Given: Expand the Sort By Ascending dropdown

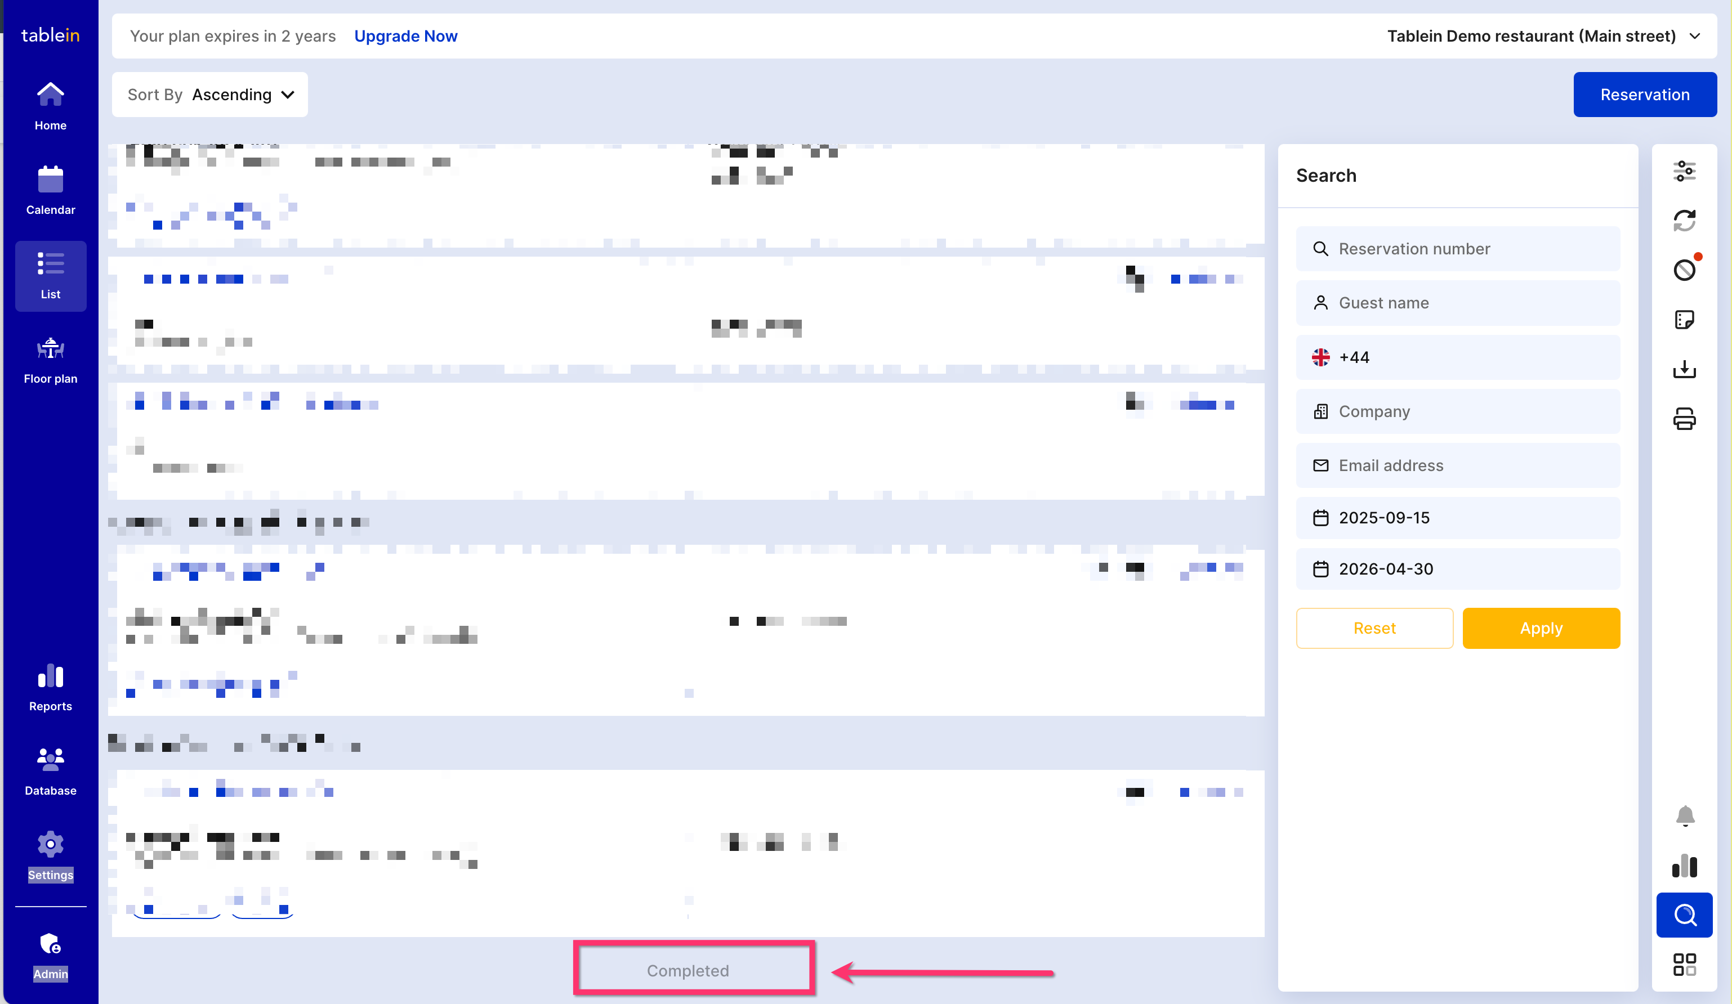Looking at the screenshot, I should click(x=211, y=95).
